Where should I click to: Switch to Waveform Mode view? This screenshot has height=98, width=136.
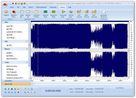54,14
